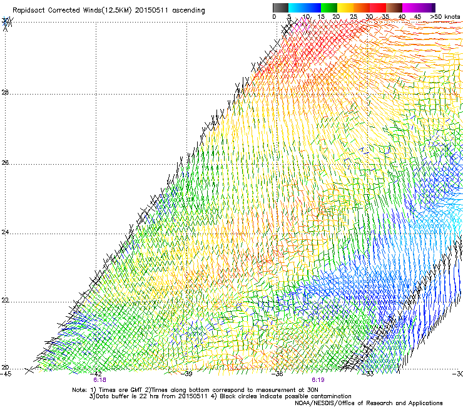Click the latitude label '24'
The image size is (463, 407).
5,232
